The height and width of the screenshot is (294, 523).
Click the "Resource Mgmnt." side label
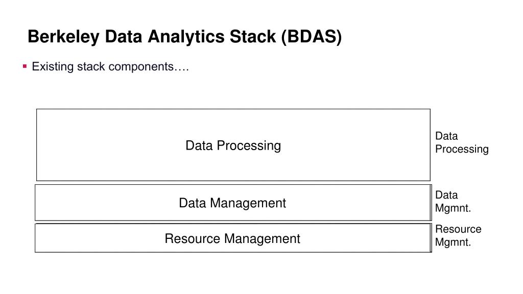458,236
